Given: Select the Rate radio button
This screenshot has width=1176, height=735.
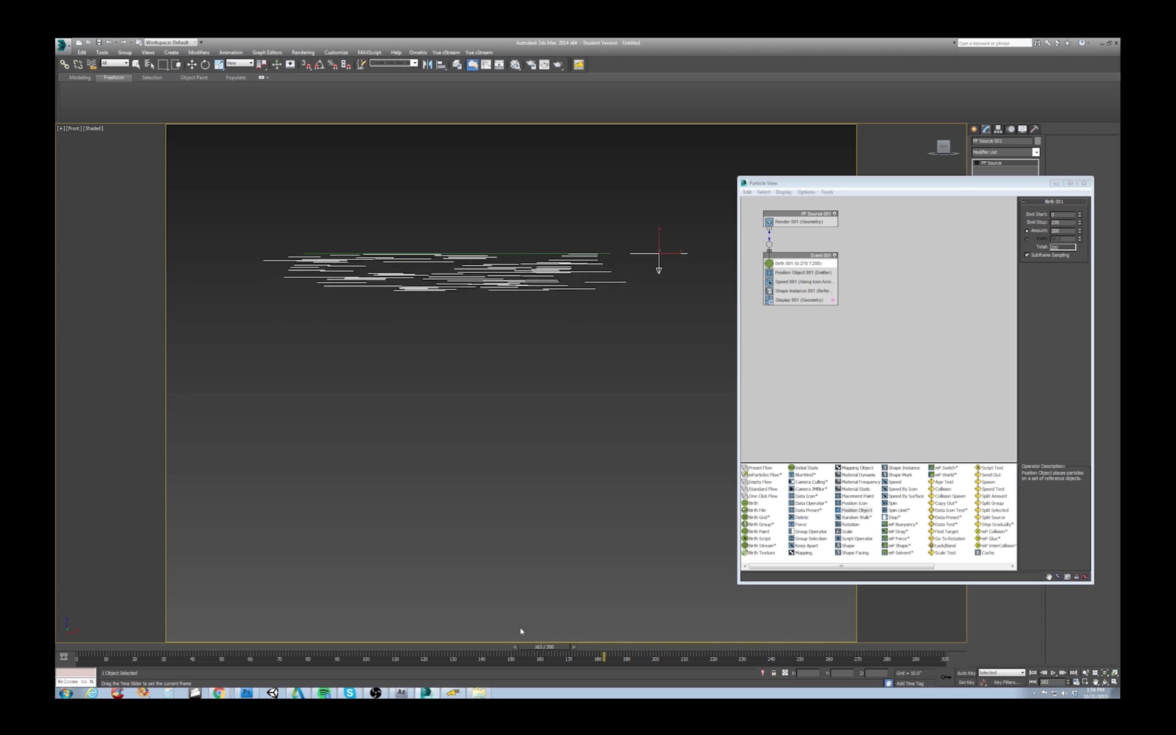Looking at the screenshot, I should tap(1027, 239).
